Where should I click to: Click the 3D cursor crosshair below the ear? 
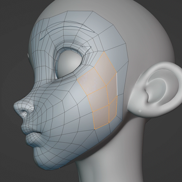pyautogui.click(x=140, y=111)
